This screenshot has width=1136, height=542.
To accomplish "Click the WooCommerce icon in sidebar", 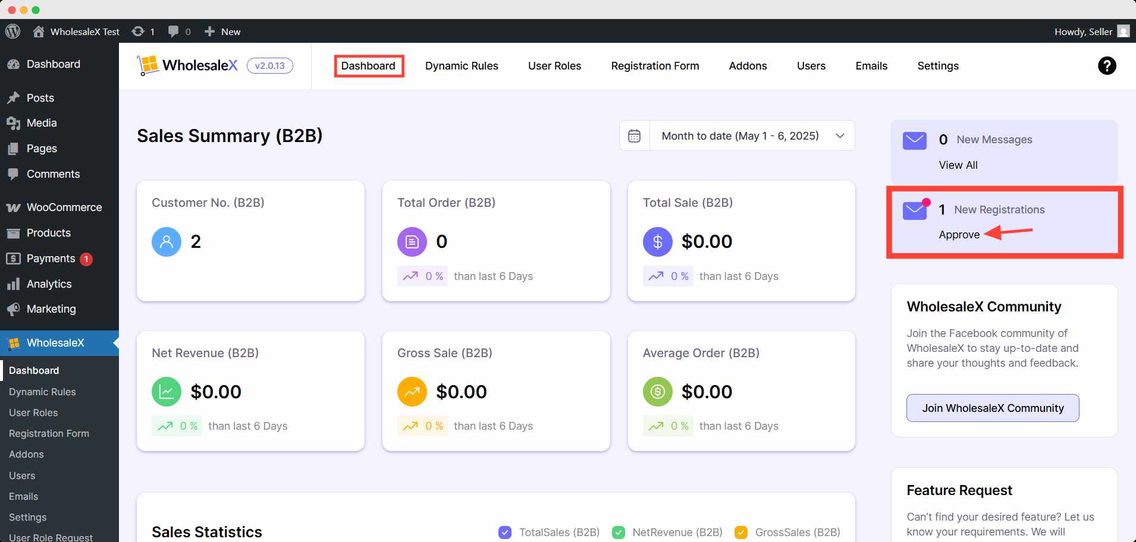I will pos(13,207).
